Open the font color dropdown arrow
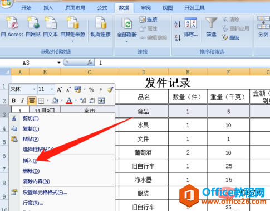 coord(76,100)
